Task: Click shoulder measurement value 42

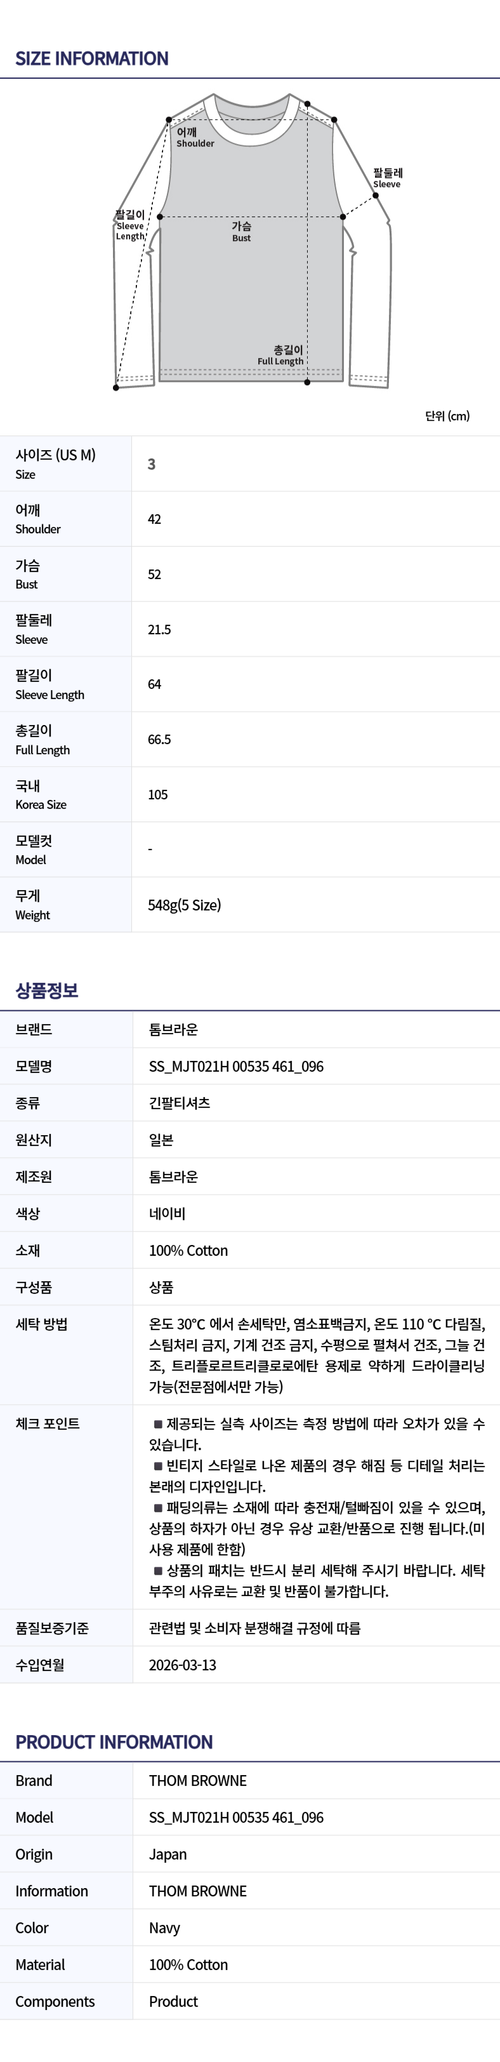Action: coord(154,519)
